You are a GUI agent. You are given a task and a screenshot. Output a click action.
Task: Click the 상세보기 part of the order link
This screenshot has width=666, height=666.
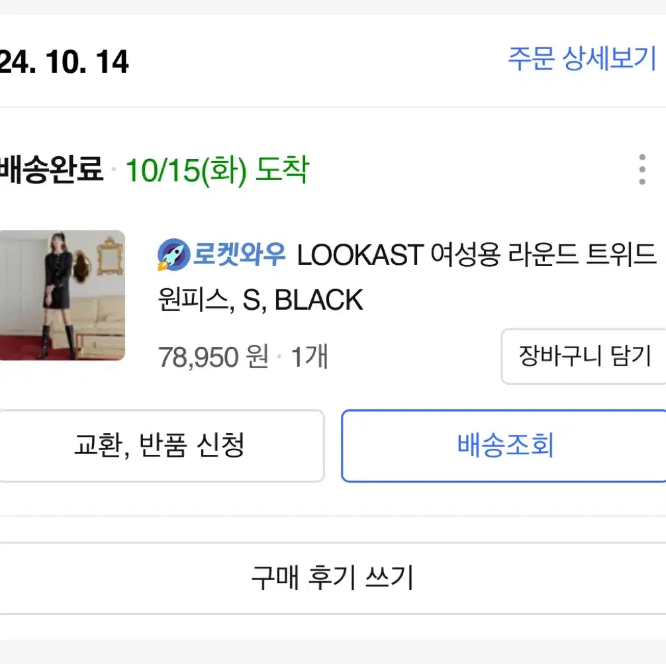(610, 58)
